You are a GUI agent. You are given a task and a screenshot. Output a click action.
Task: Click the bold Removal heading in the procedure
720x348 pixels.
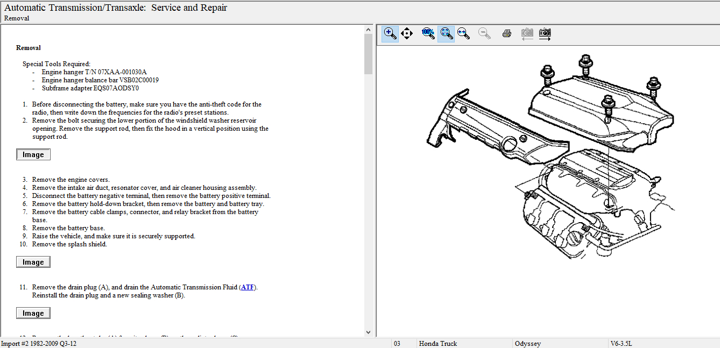coord(29,48)
